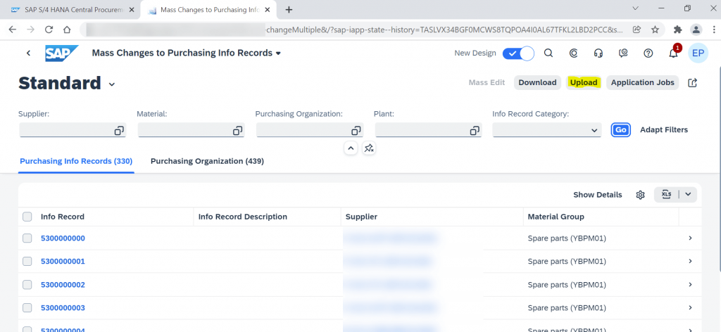Export table to XLS spreadsheet

click(x=666, y=195)
